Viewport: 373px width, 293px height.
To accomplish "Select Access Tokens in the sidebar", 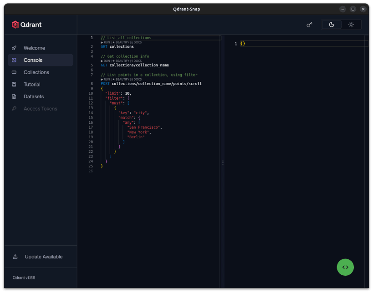I will (x=41, y=109).
